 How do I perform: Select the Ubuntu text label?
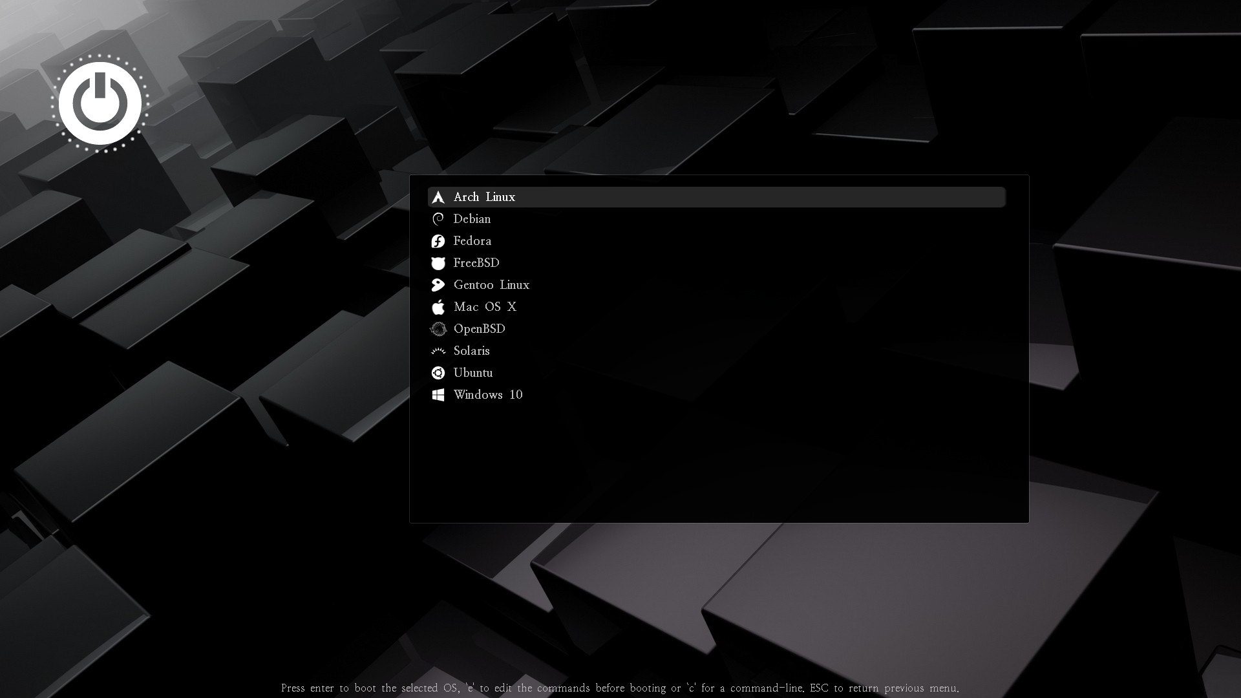tap(472, 373)
